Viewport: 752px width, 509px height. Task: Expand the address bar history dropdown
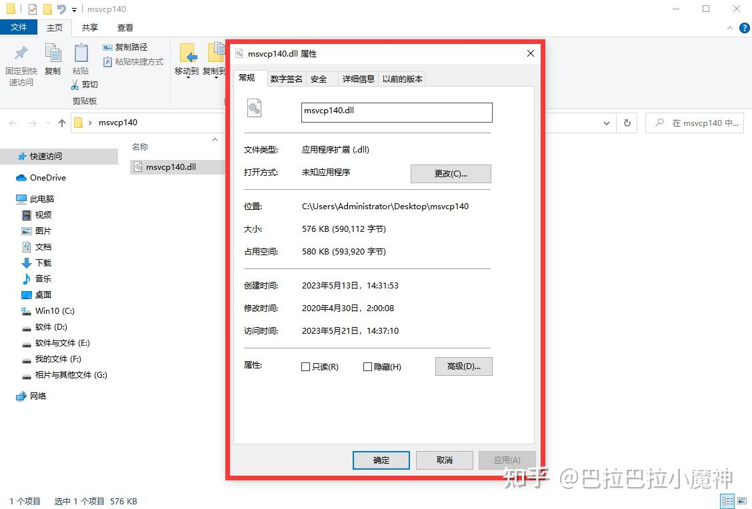click(x=606, y=123)
